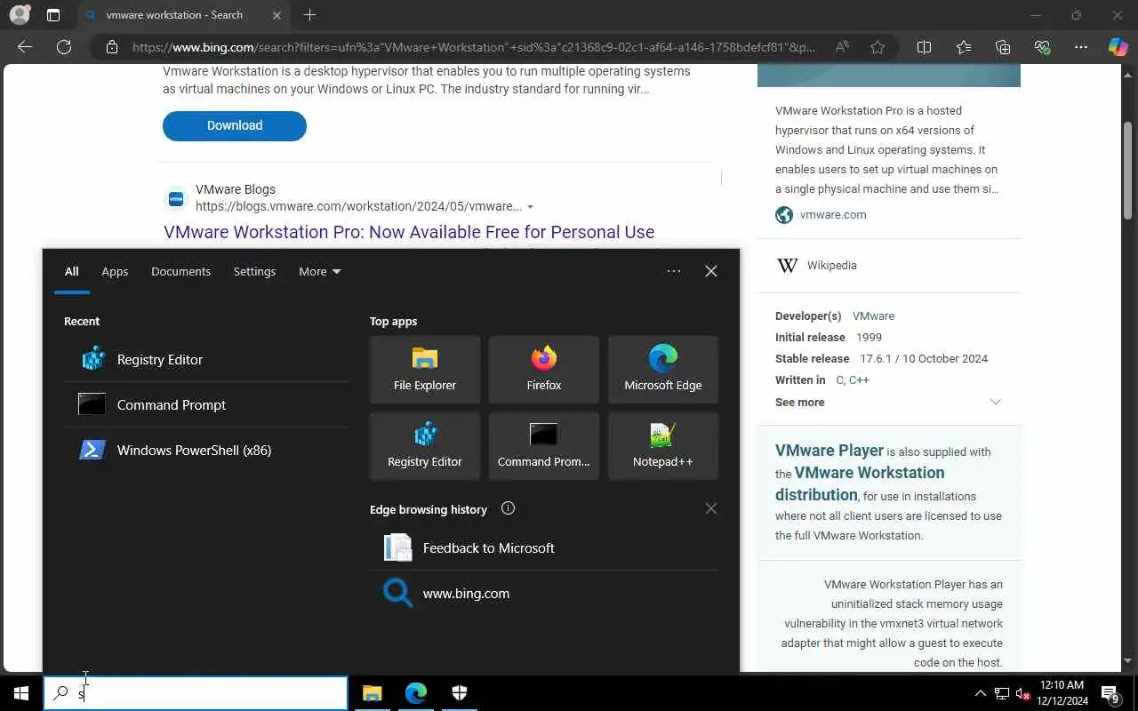Dismiss Edge browsing history section

pyautogui.click(x=711, y=508)
